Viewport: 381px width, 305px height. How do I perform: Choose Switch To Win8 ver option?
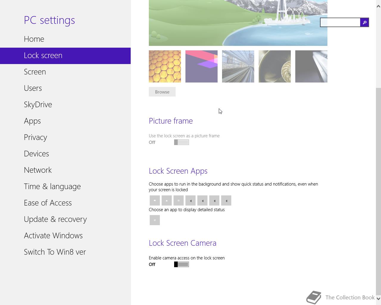click(55, 252)
